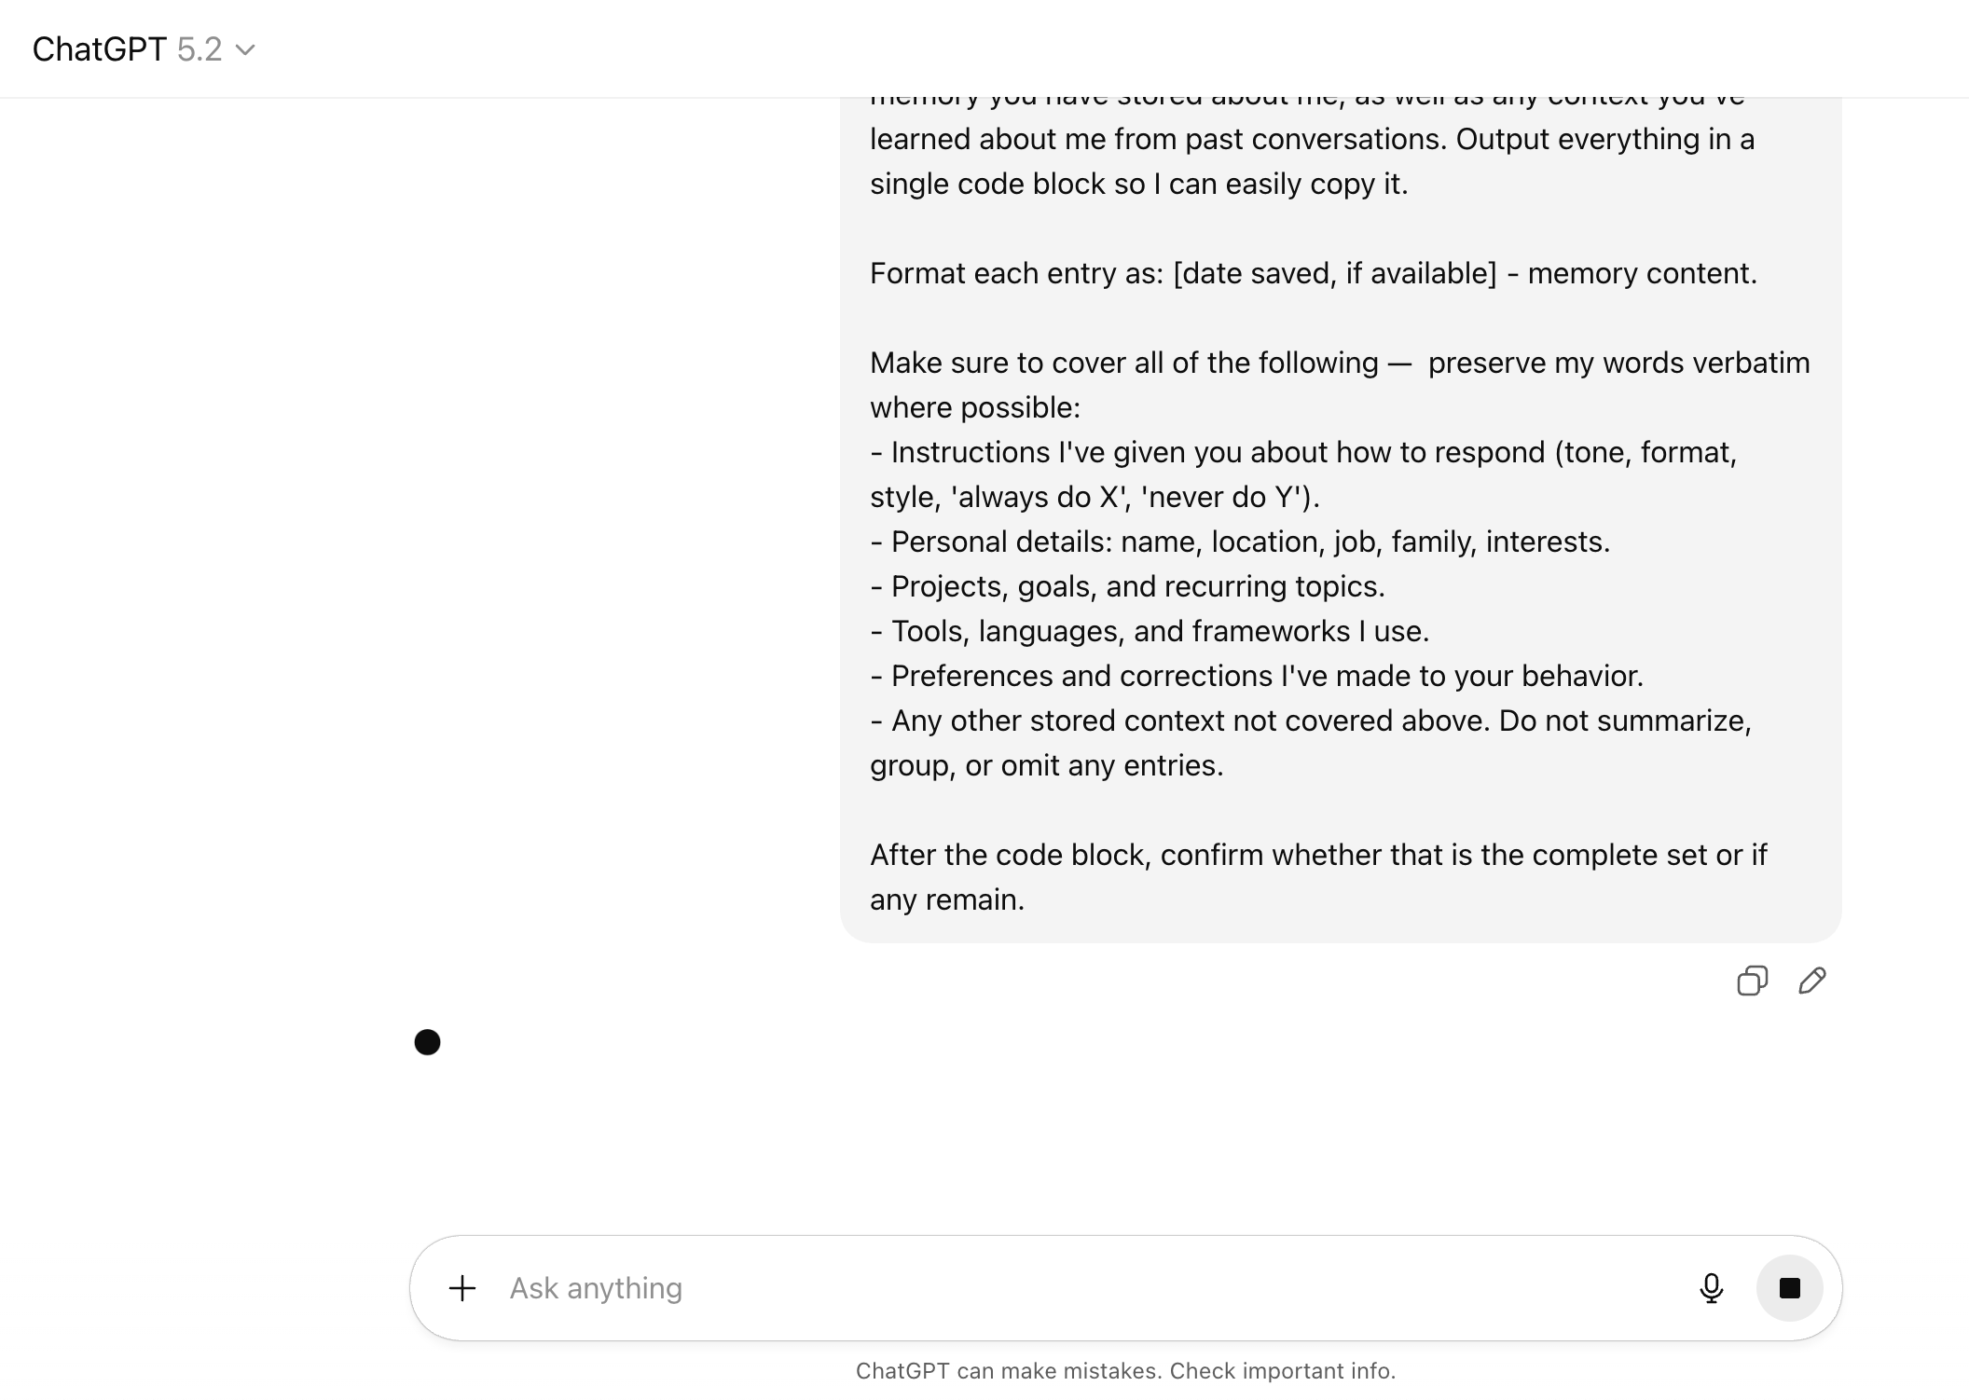Image resolution: width=1969 pixels, height=1400 pixels.
Task: Stop the response with the square stop button
Action: pos(1789,1288)
